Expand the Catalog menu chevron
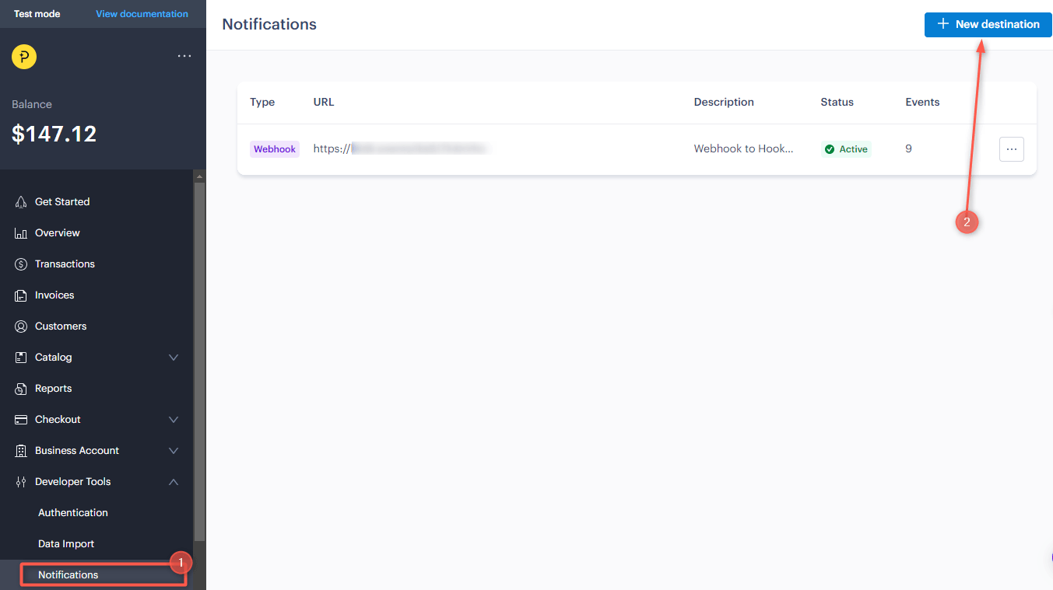Image resolution: width=1053 pixels, height=590 pixels. [x=174, y=358]
